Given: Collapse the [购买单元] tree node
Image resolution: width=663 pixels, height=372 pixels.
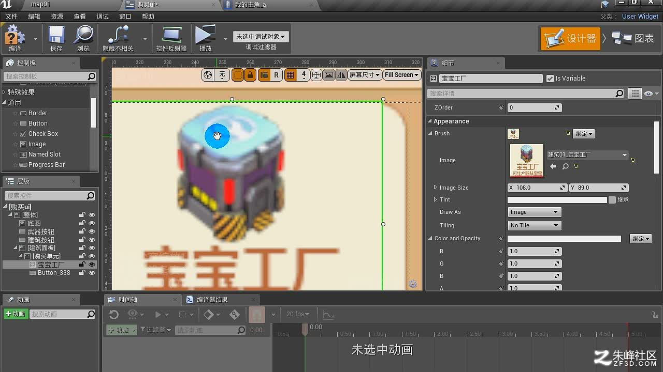Looking at the screenshot, I should (x=21, y=256).
